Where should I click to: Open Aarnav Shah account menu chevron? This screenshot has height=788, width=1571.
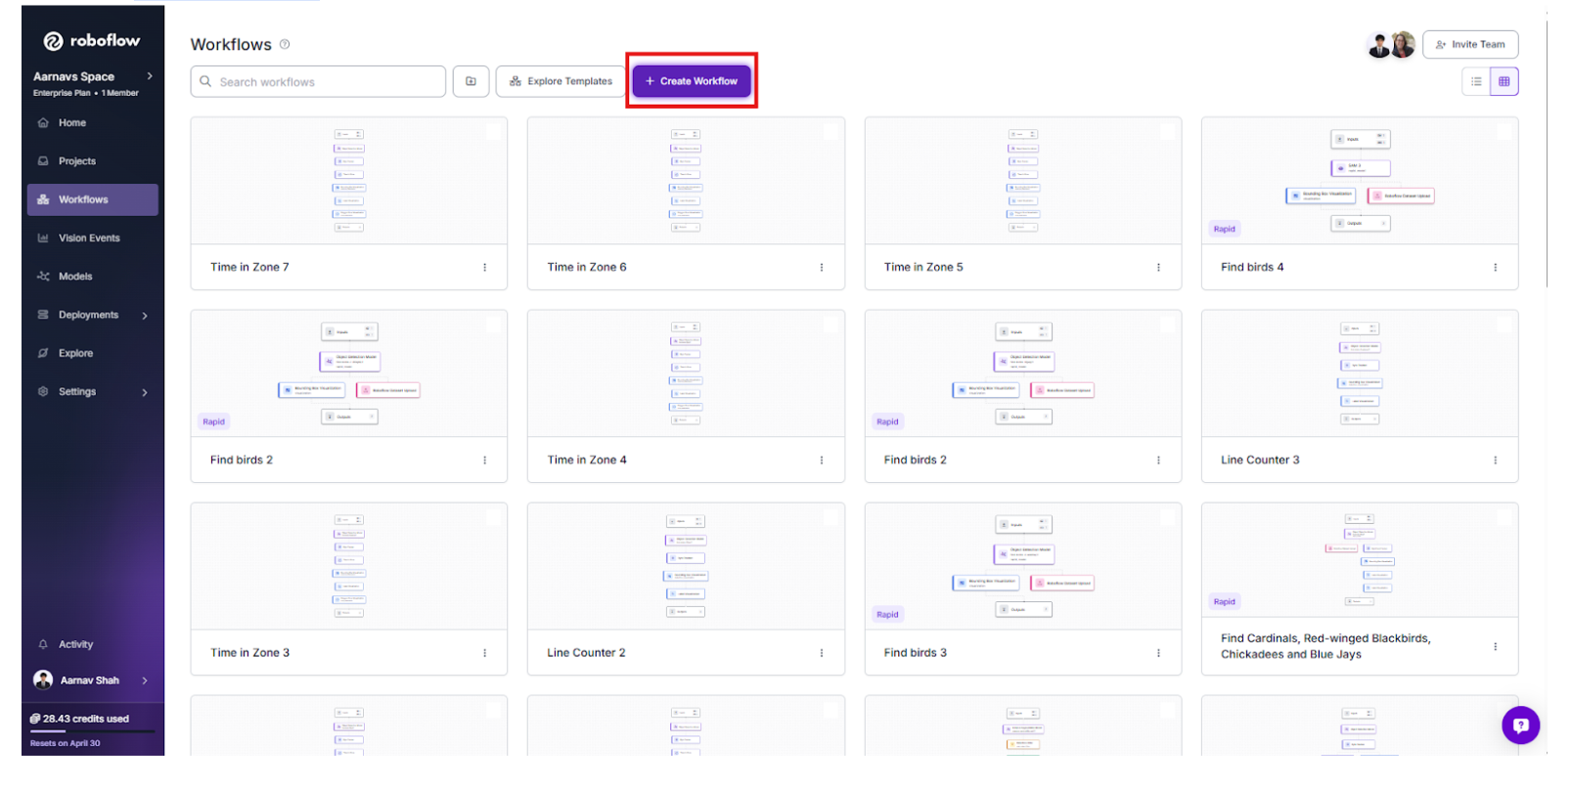[145, 680]
